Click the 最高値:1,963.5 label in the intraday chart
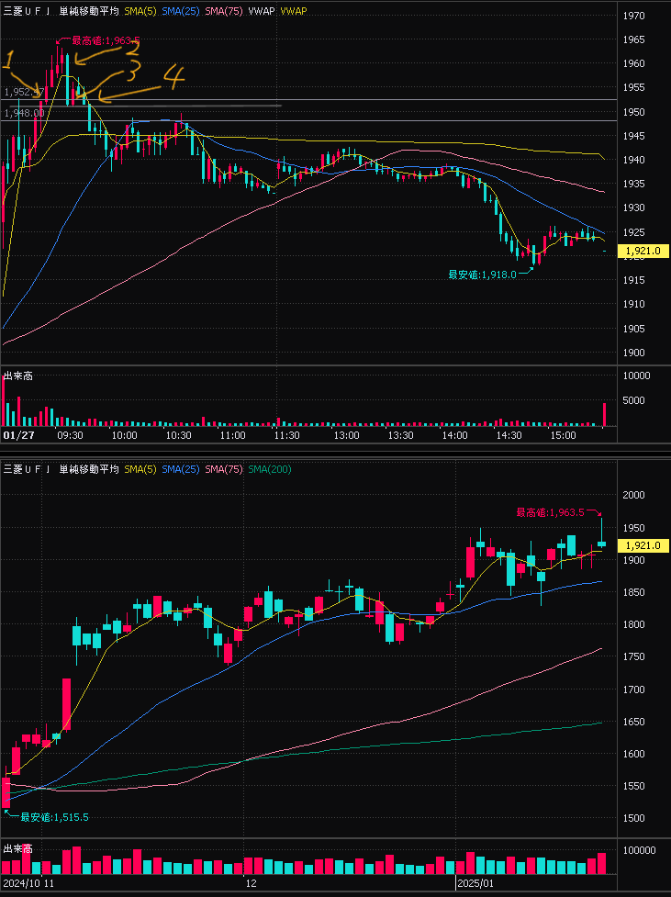The height and width of the screenshot is (897, 671). coord(106,40)
